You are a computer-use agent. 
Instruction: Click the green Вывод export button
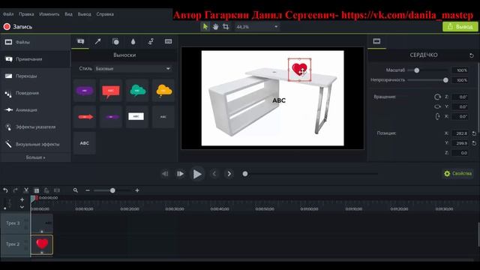[460, 27]
